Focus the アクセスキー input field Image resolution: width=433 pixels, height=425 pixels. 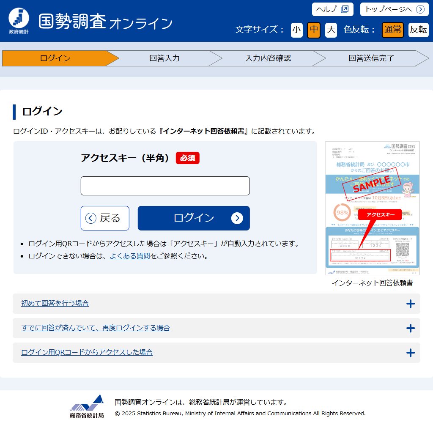[x=165, y=186]
